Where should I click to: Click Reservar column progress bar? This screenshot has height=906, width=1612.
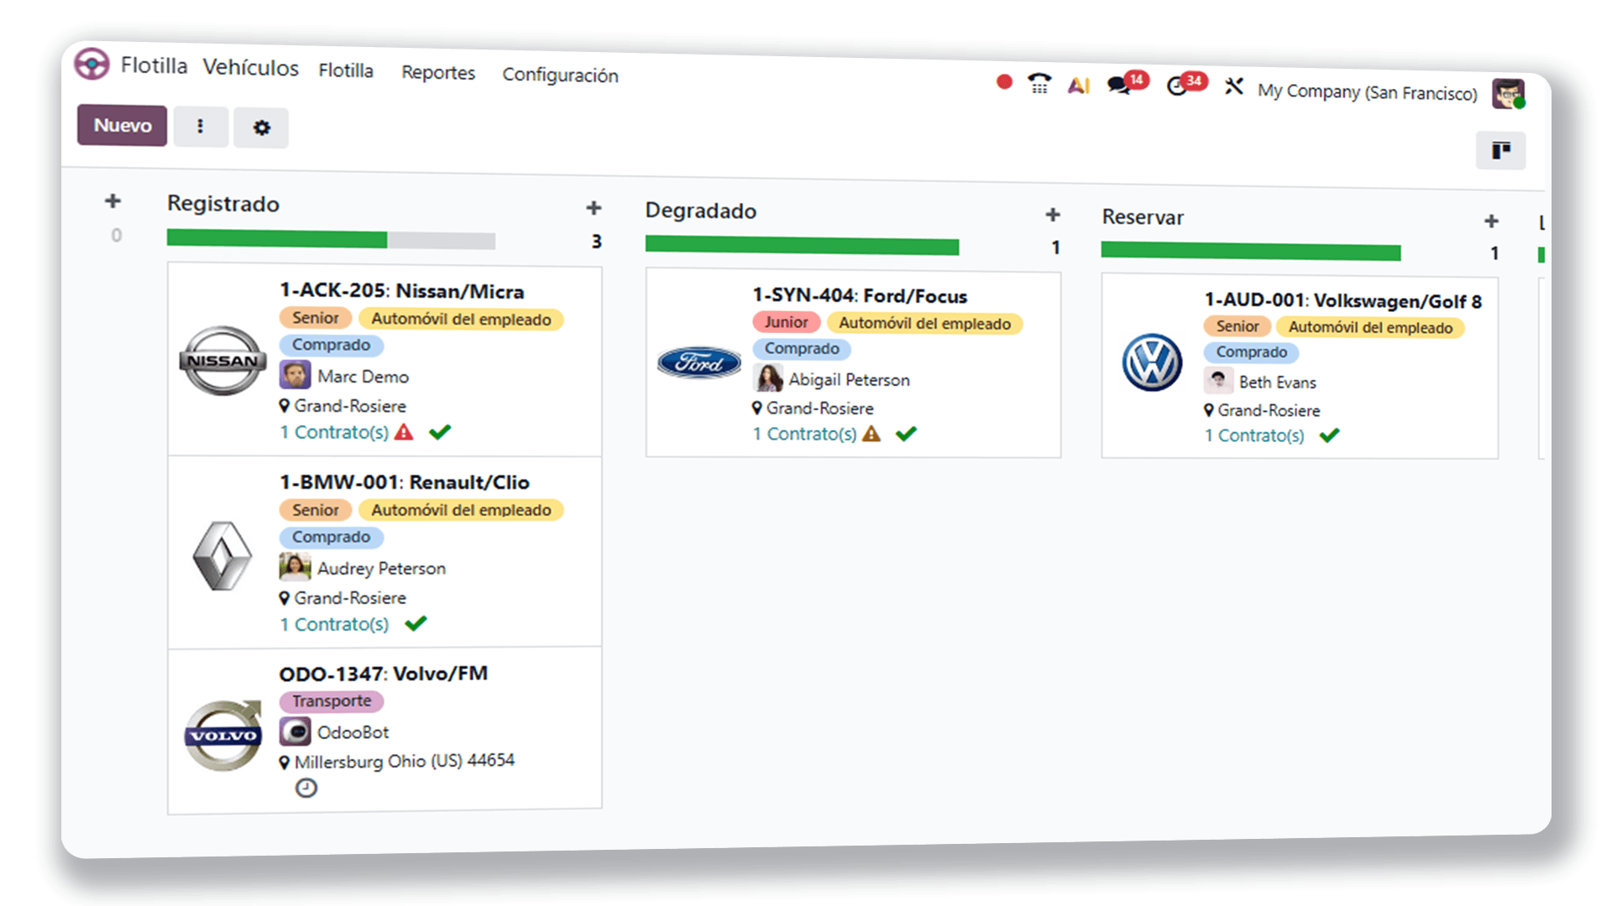coord(1251,251)
